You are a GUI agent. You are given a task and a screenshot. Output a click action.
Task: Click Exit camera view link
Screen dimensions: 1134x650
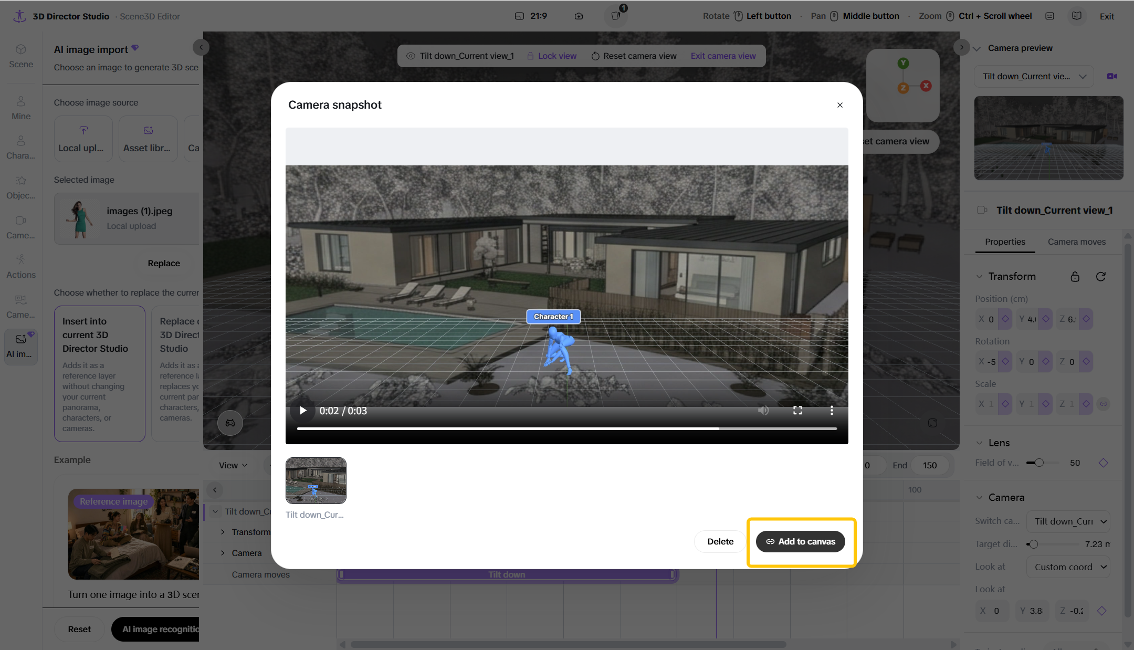(x=723, y=56)
